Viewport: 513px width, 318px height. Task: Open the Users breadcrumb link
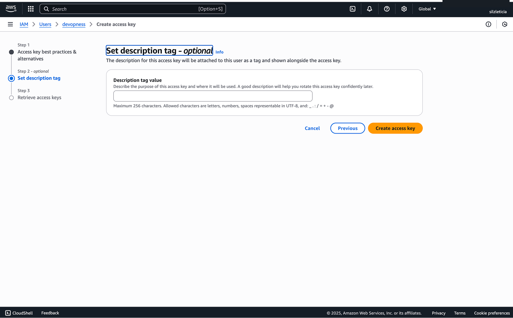click(x=45, y=24)
